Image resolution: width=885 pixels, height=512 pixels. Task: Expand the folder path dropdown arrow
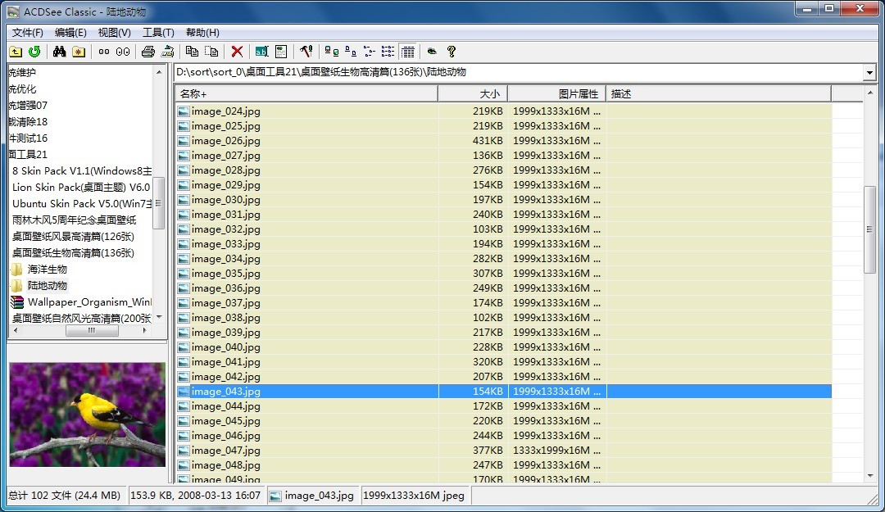click(x=869, y=73)
